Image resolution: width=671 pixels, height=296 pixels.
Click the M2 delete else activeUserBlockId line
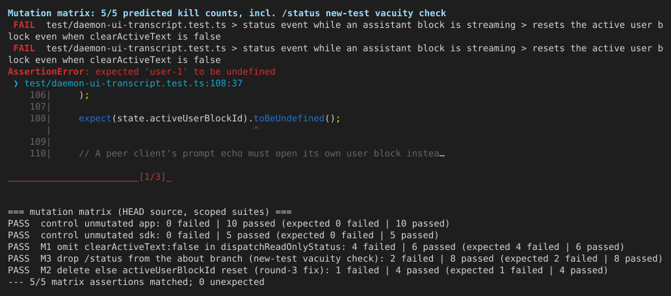(x=308, y=271)
